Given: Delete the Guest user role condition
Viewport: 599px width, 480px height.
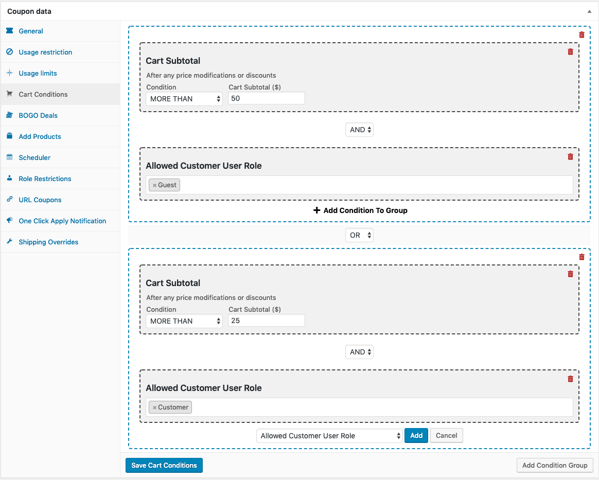Looking at the screenshot, I should point(570,156).
